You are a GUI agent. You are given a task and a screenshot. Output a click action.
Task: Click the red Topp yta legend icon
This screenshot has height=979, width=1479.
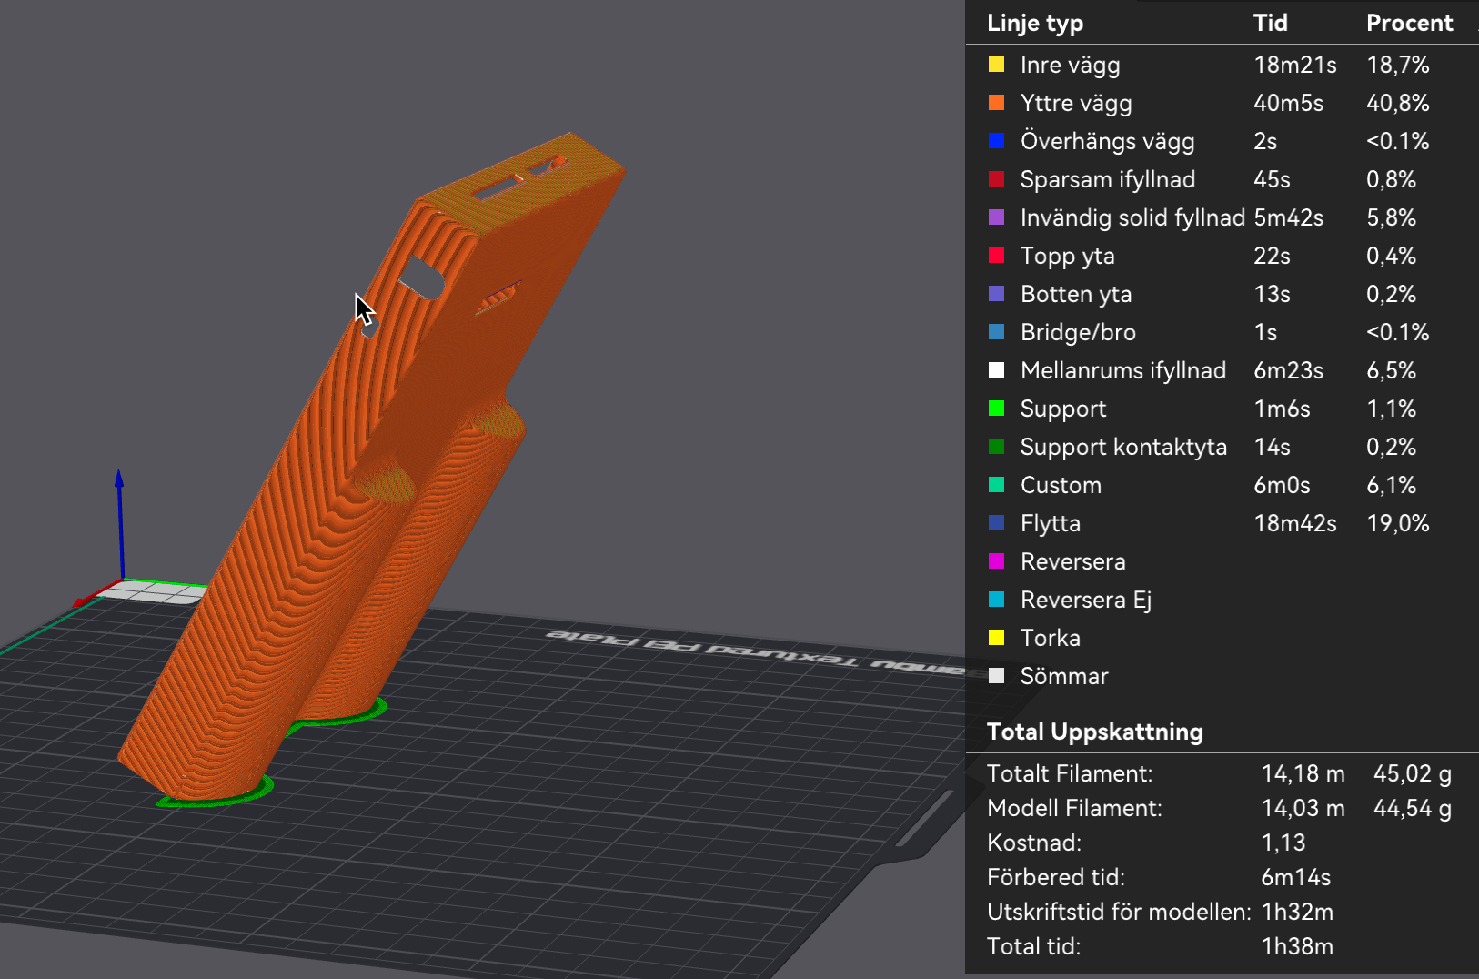point(996,256)
